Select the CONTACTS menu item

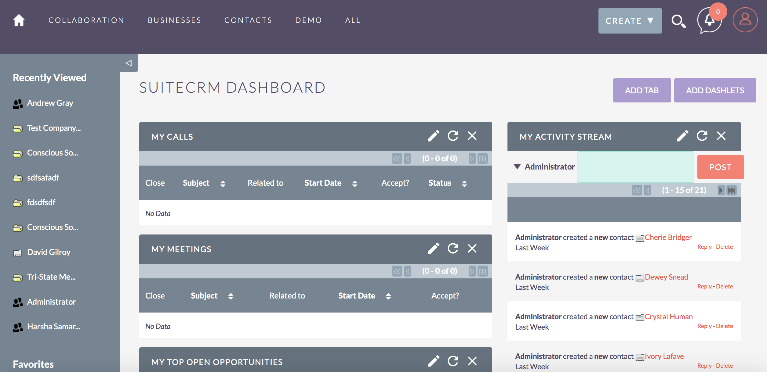[249, 20]
